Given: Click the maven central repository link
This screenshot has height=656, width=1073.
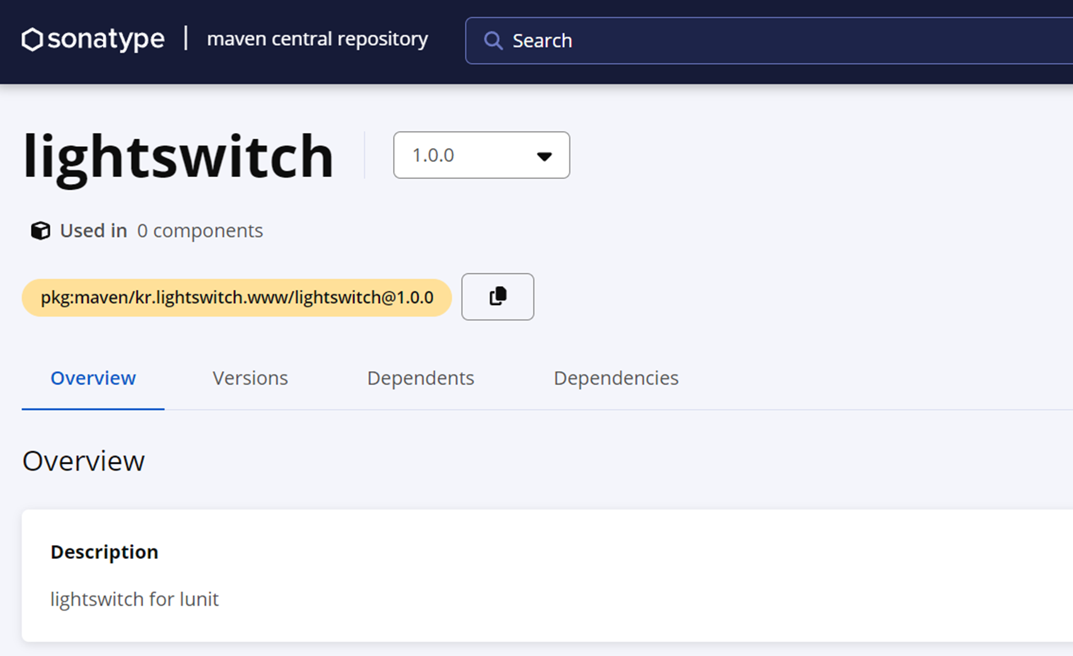Looking at the screenshot, I should (317, 39).
